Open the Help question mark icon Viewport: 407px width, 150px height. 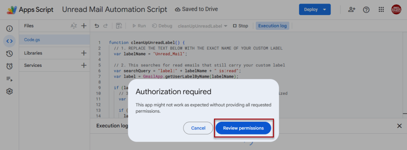point(366,10)
